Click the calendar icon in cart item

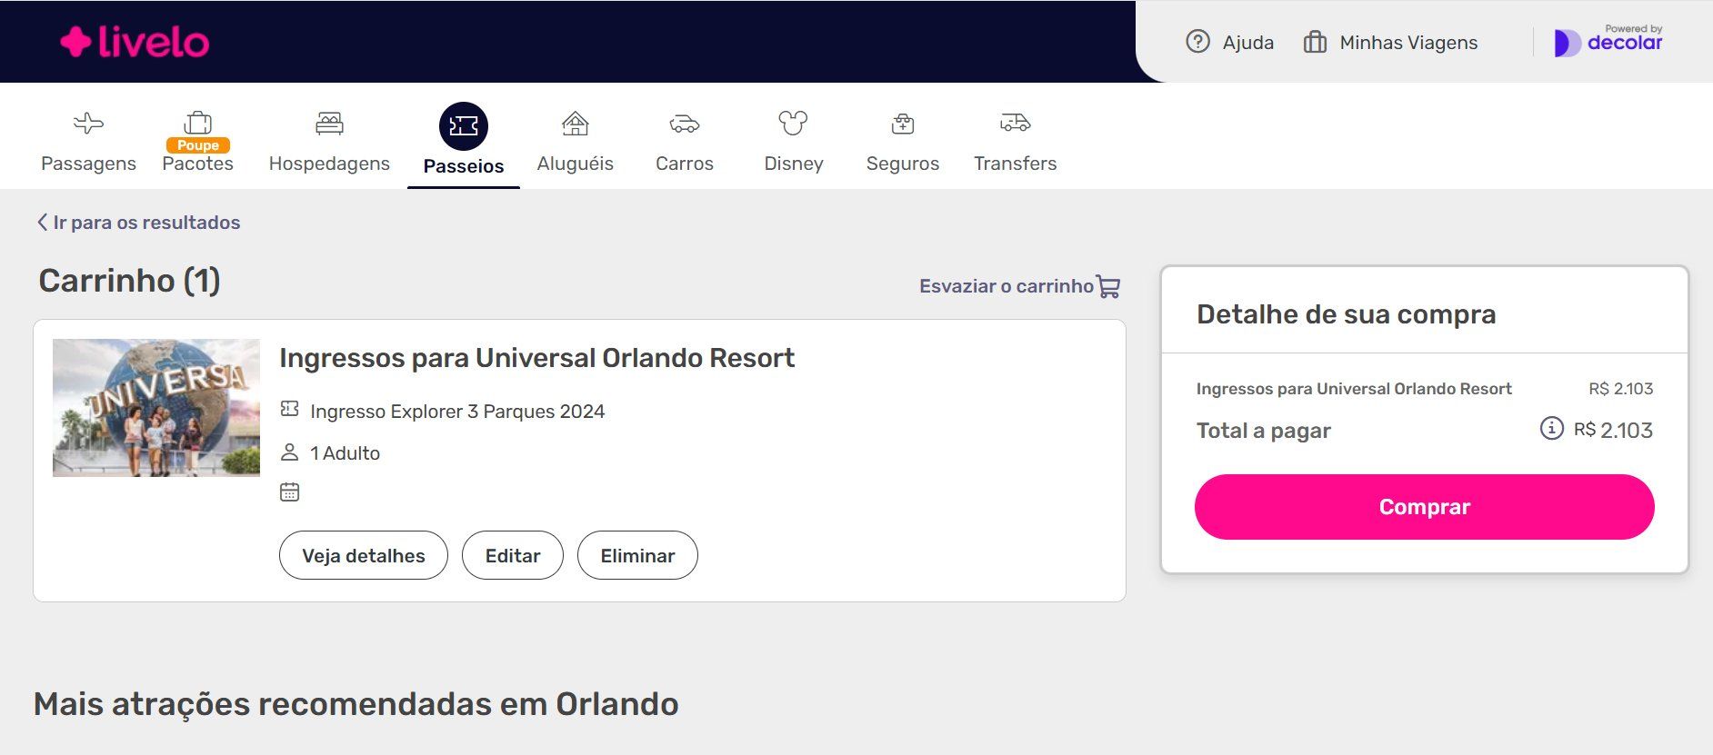289,492
